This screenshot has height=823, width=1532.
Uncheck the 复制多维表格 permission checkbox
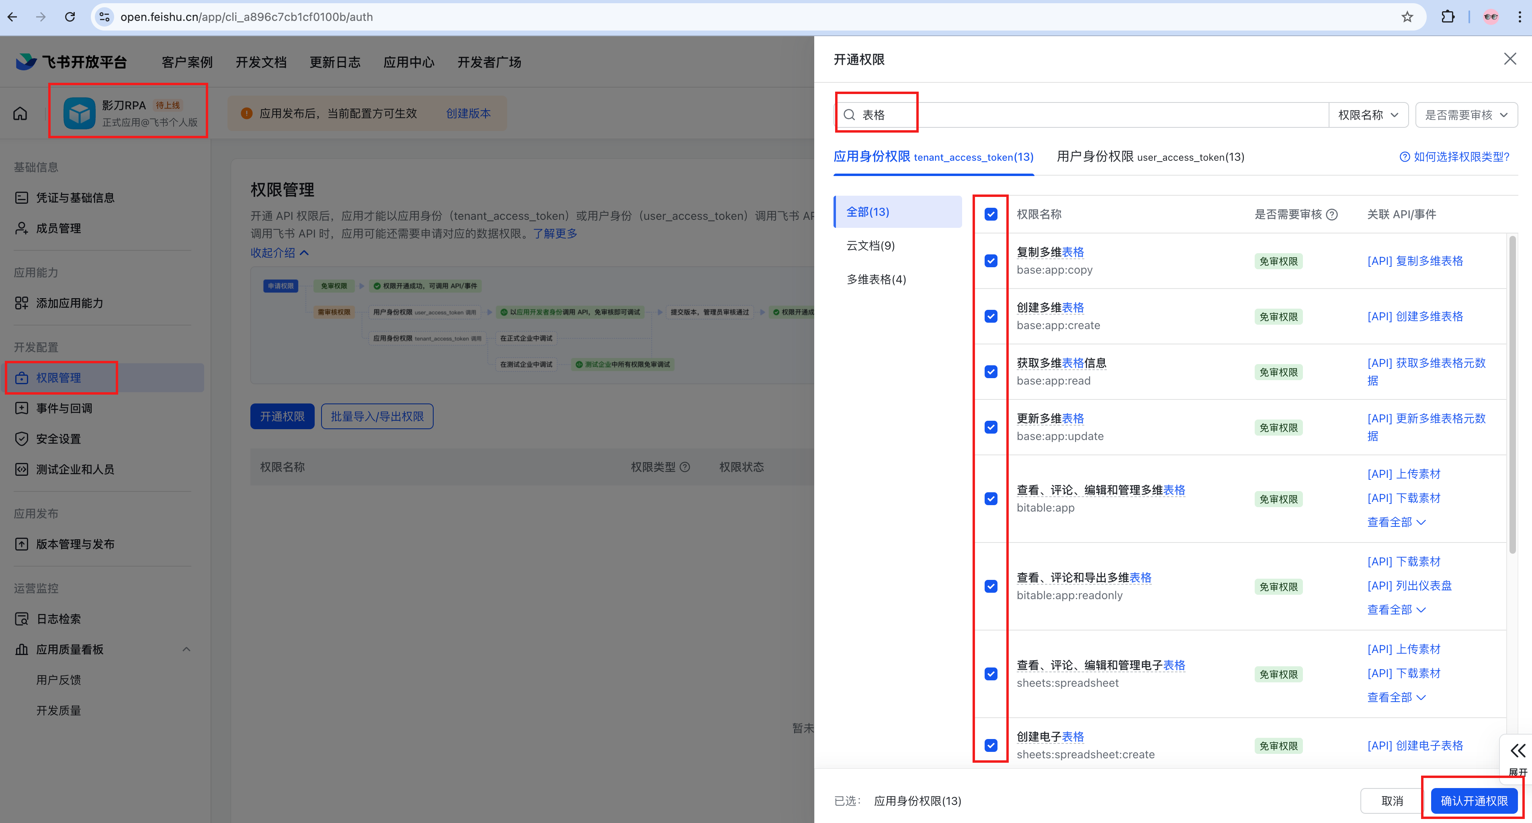(x=991, y=261)
